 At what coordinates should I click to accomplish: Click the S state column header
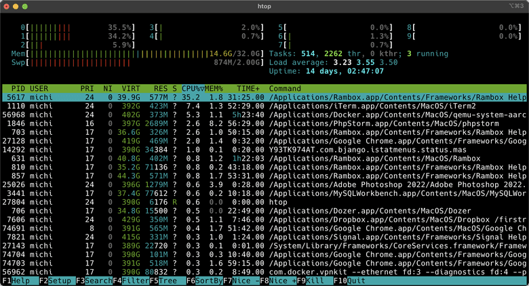tap(174, 88)
